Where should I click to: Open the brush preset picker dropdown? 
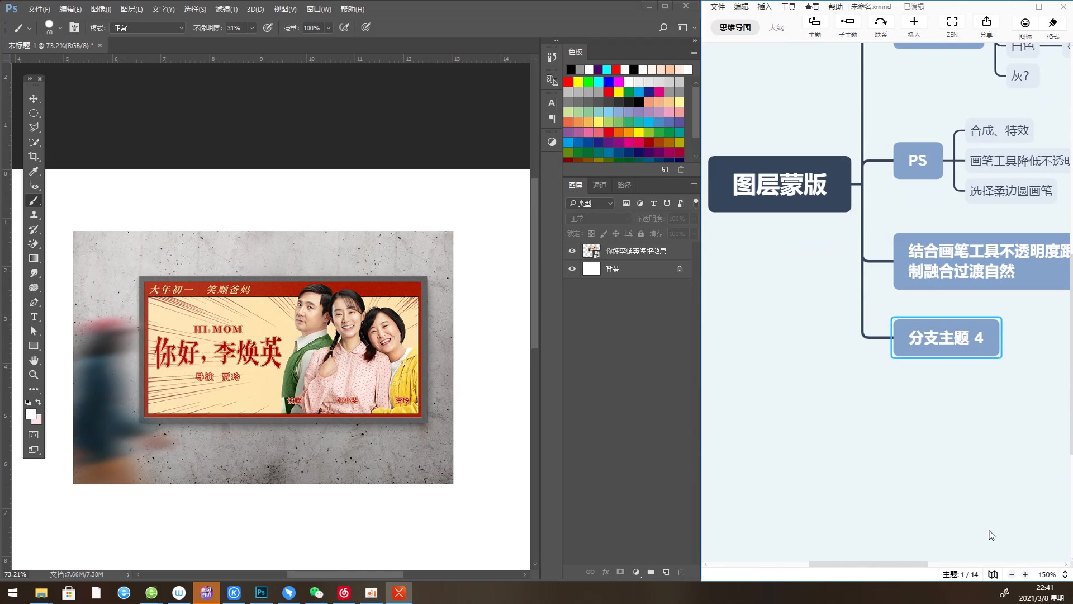coord(60,28)
